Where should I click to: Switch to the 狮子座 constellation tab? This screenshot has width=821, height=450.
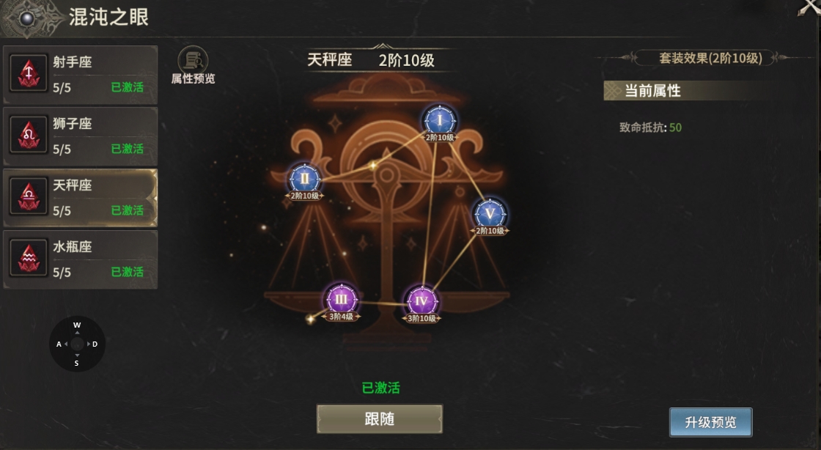point(81,136)
